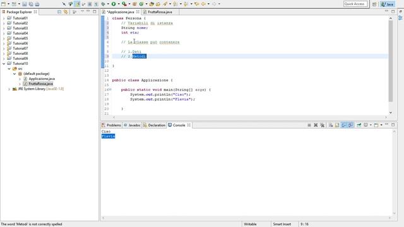
Task: Terminate the console process icon
Action: 309,125
